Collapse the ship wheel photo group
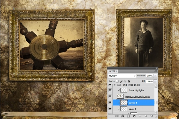Image resolution: width=179 pixels, height=119 pixels. tap(115, 85)
